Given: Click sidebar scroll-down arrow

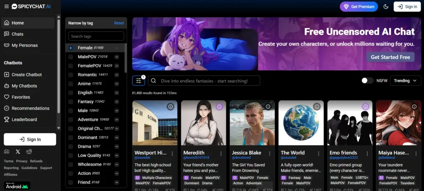Looking at the screenshot, I should [x=59, y=128].
